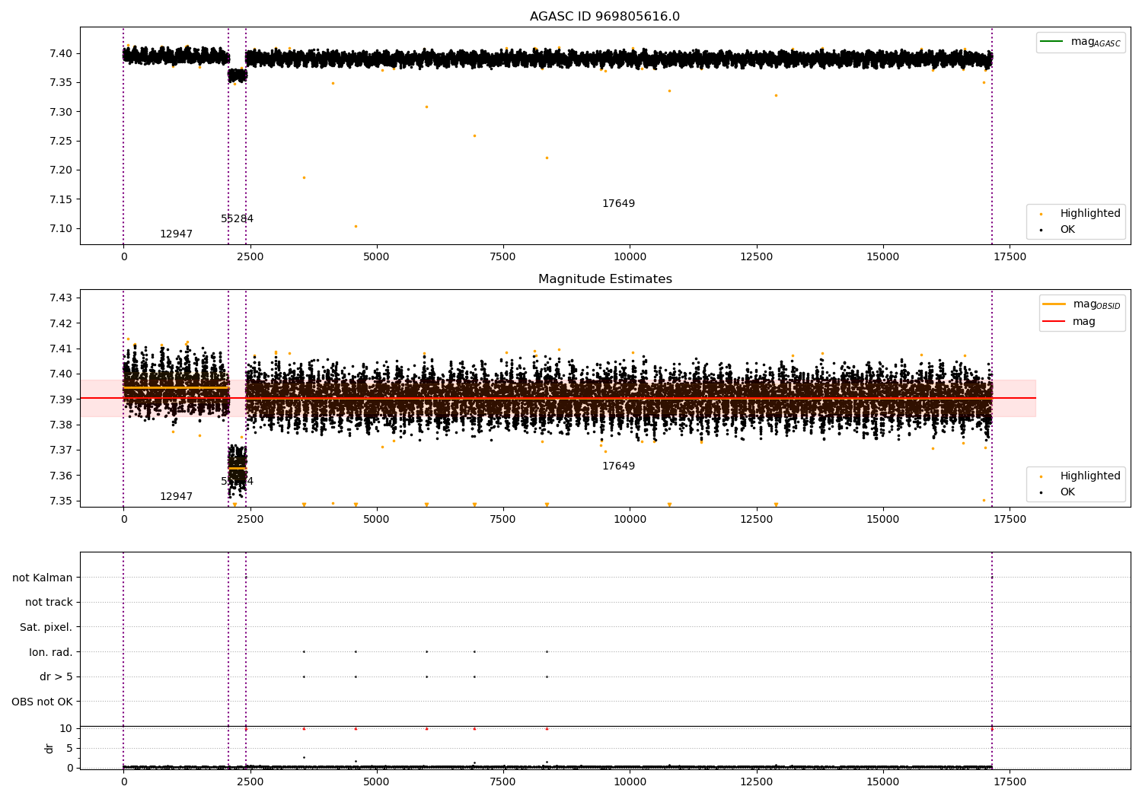The image size is (1142, 799).
Task: Click the 7.36 y-axis tick label
Action: coord(61,476)
